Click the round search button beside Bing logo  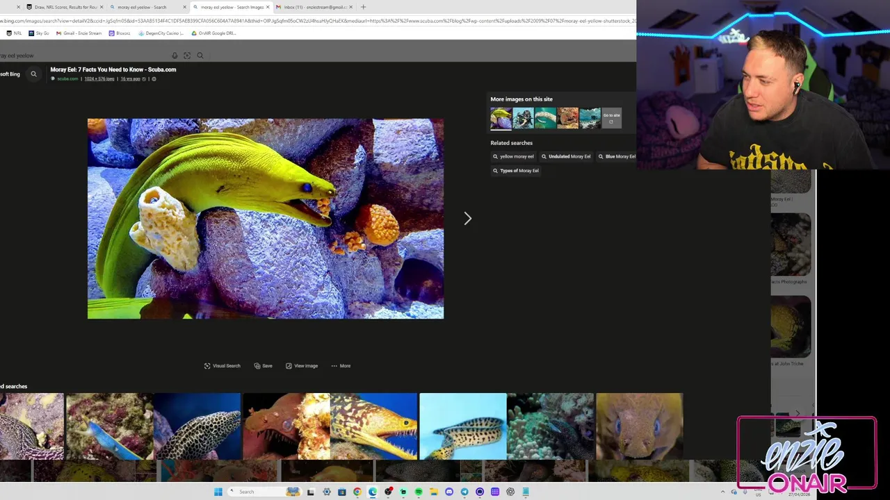[x=33, y=74]
